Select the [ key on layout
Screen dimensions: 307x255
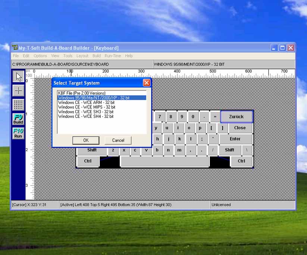pos(211,128)
